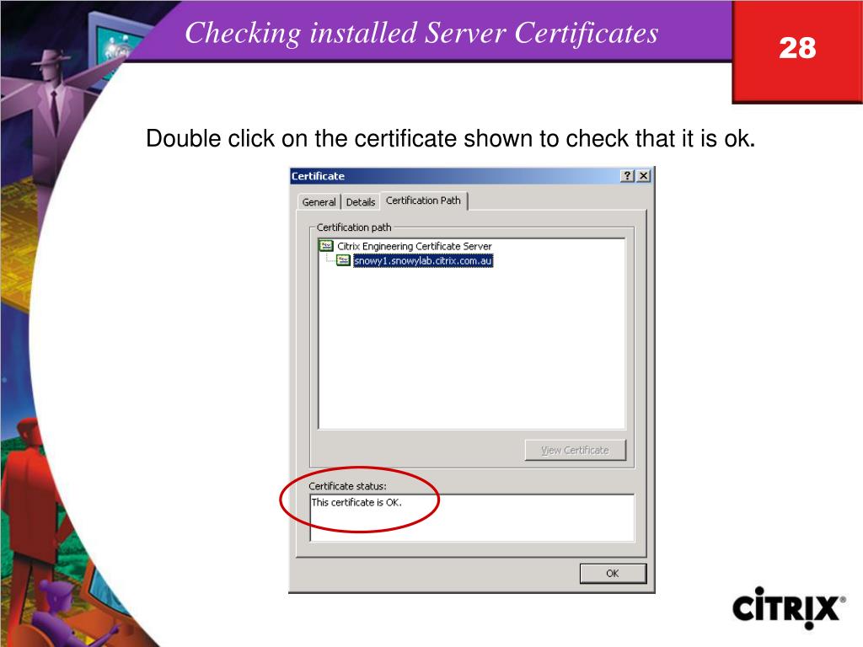
Task: Switch to the General tab
Action: pos(319,202)
